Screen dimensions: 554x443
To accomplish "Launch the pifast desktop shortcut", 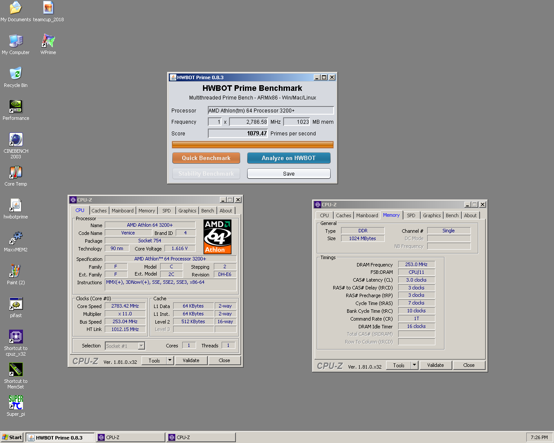I will click(16, 308).
